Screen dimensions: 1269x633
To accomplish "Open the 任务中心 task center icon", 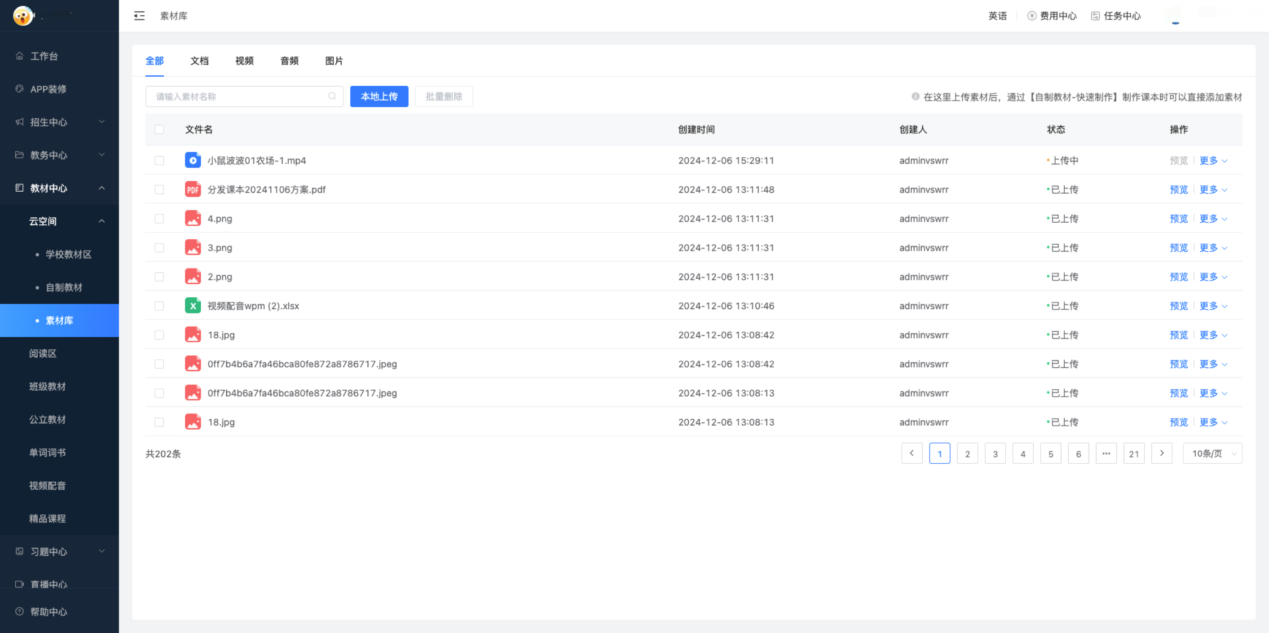I will [x=1095, y=15].
